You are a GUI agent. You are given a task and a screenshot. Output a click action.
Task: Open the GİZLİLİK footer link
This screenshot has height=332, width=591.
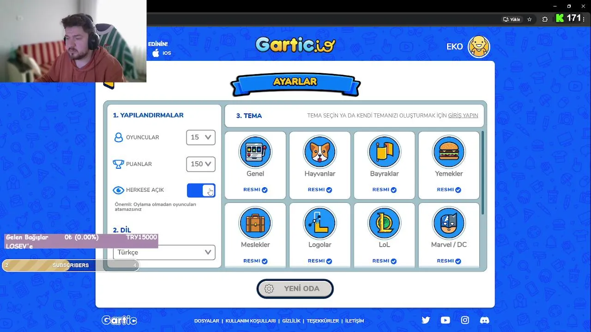tap(291, 321)
